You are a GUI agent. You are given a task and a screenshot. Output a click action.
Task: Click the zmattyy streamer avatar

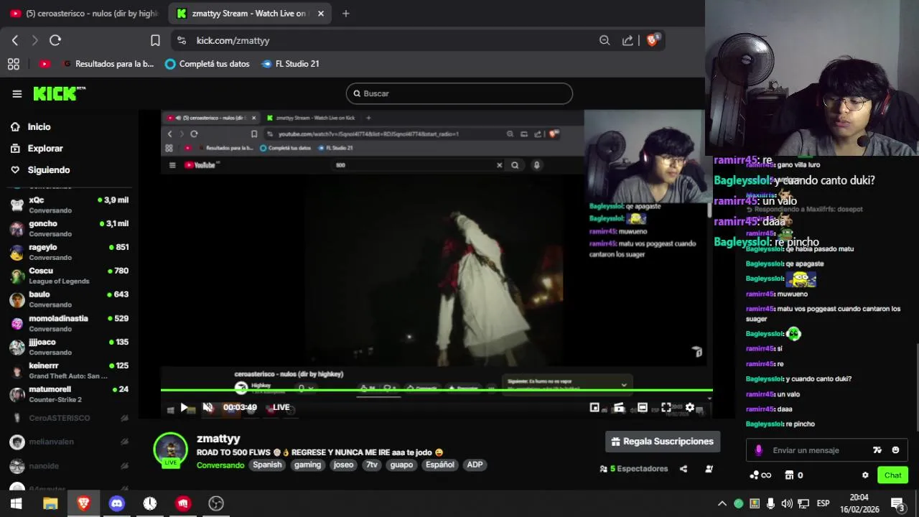(x=171, y=450)
